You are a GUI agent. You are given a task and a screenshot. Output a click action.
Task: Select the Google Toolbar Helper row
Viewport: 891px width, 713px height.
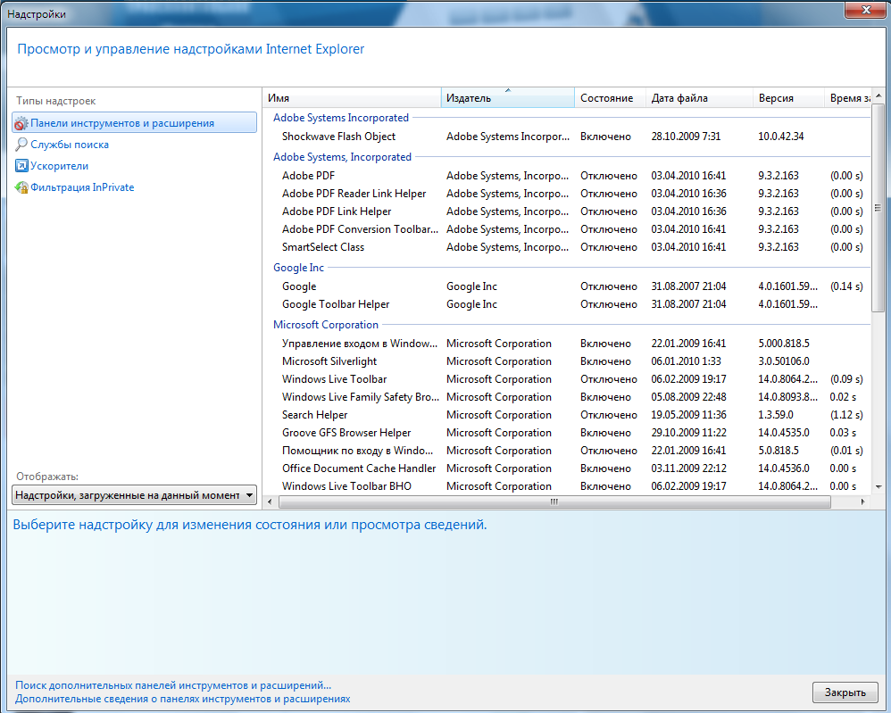567,304
